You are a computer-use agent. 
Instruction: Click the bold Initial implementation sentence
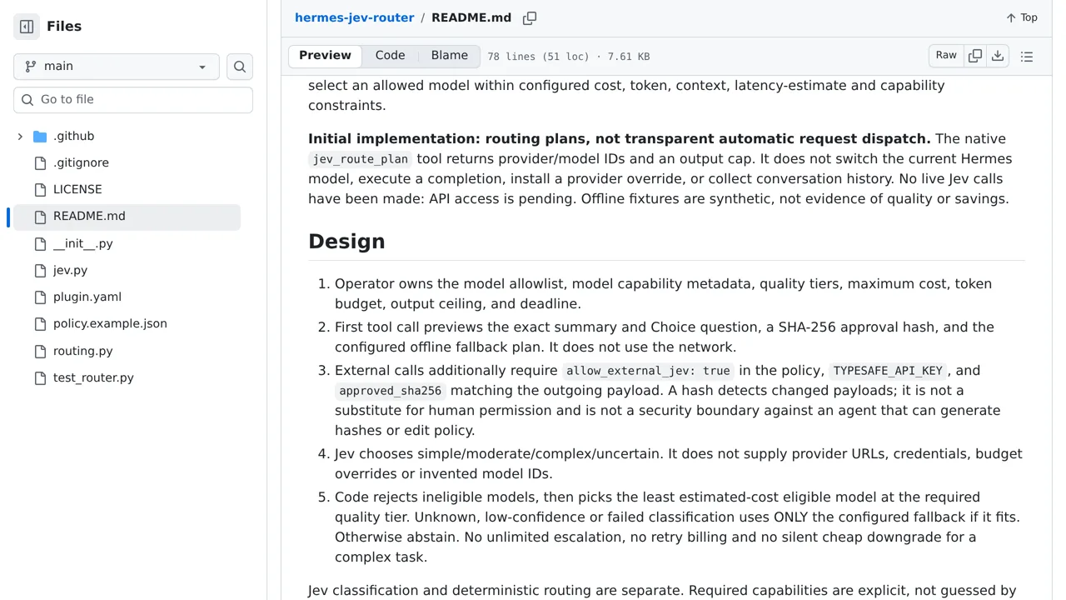620,139
